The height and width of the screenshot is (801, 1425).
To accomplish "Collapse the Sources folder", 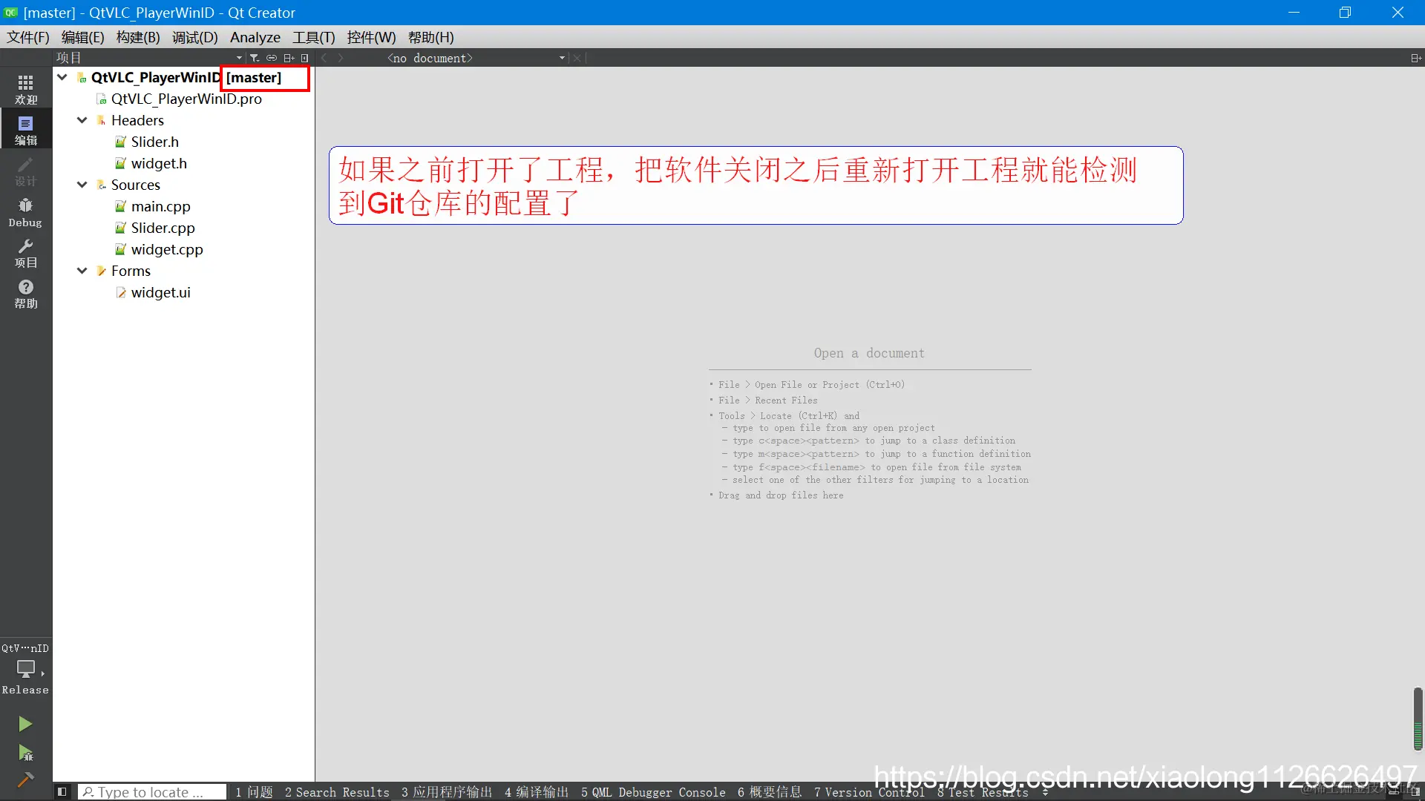I will [x=82, y=185].
